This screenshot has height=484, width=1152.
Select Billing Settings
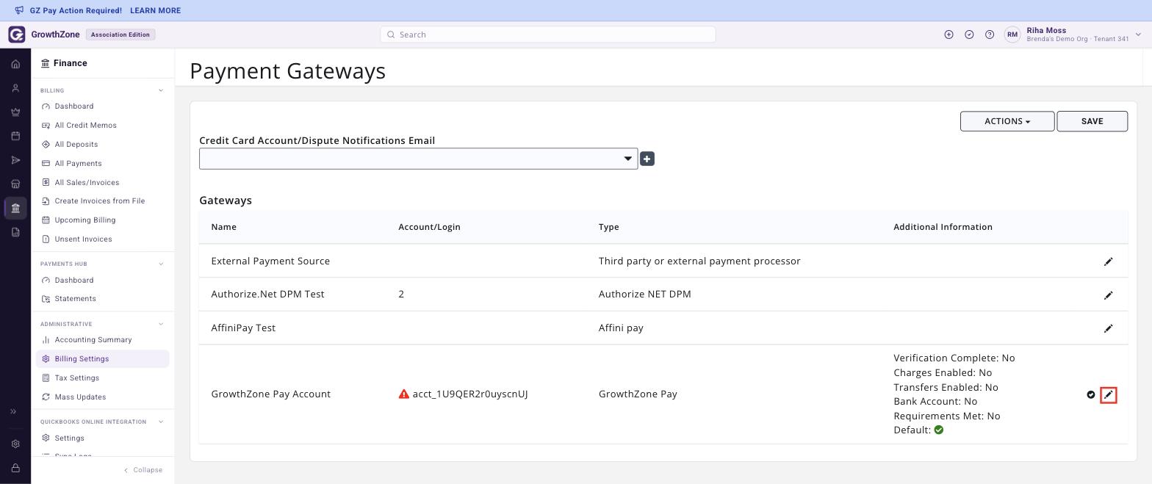point(103,359)
